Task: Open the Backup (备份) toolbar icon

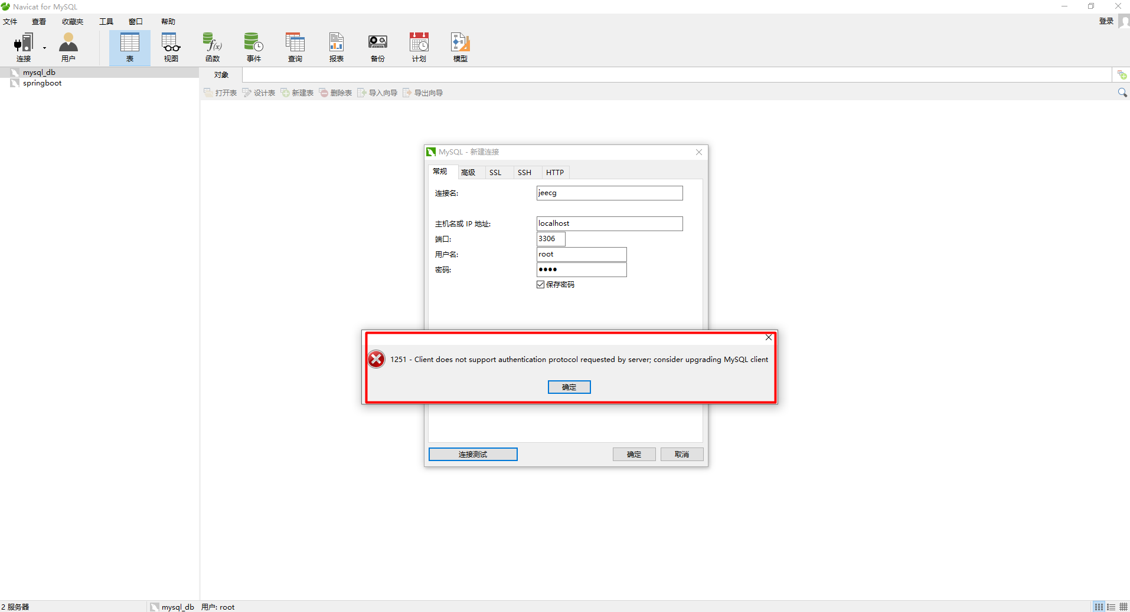Action: [x=378, y=47]
